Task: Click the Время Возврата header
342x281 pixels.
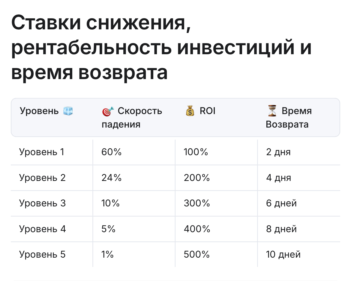Action: [289, 117]
